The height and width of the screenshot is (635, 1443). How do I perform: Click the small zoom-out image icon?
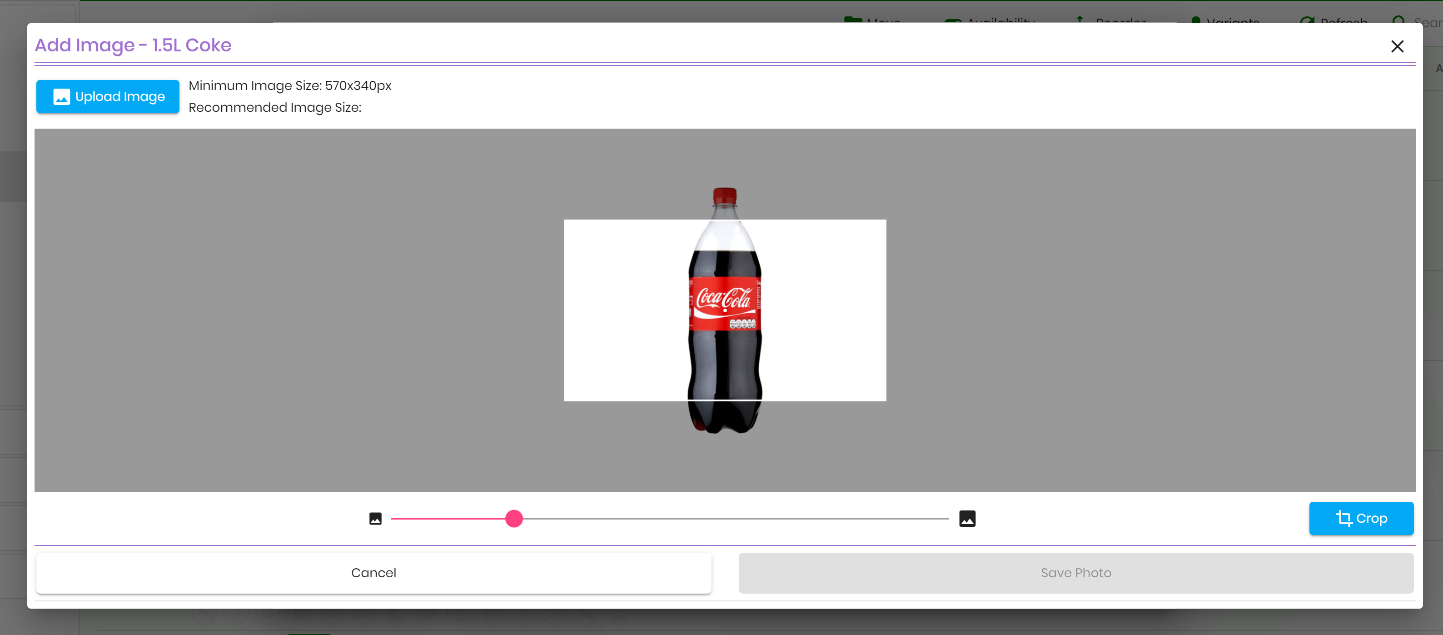point(375,519)
